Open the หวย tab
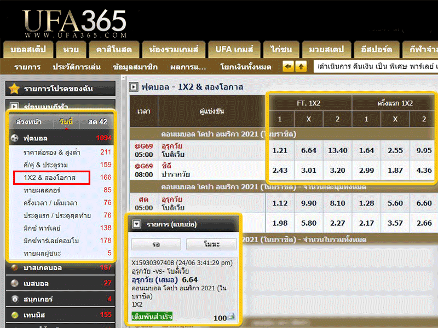Viewport: 438px width, 328px height. click(x=71, y=49)
